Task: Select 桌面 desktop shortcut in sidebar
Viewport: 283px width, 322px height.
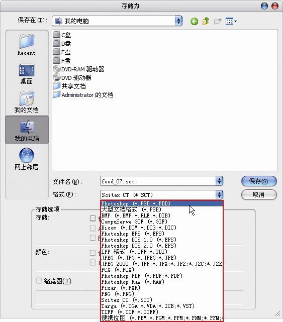Action: click(27, 74)
